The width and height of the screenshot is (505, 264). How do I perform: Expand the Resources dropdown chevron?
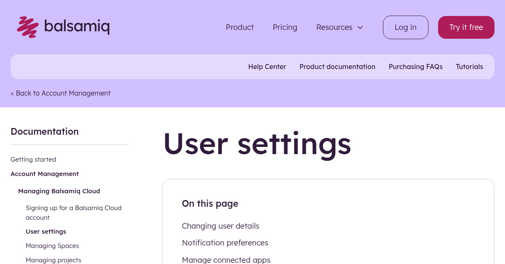click(x=360, y=27)
